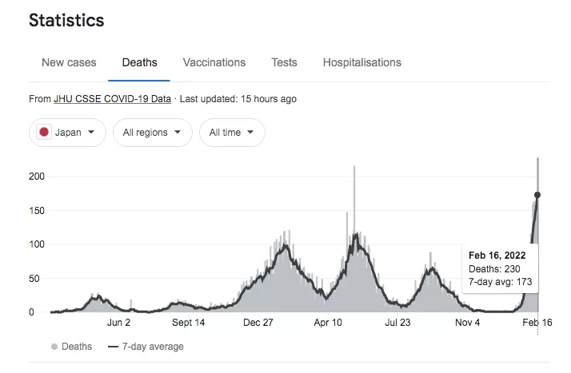Click the Statistics heading
The height and width of the screenshot is (373, 571).
pyautogui.click(x=66, y=20)
